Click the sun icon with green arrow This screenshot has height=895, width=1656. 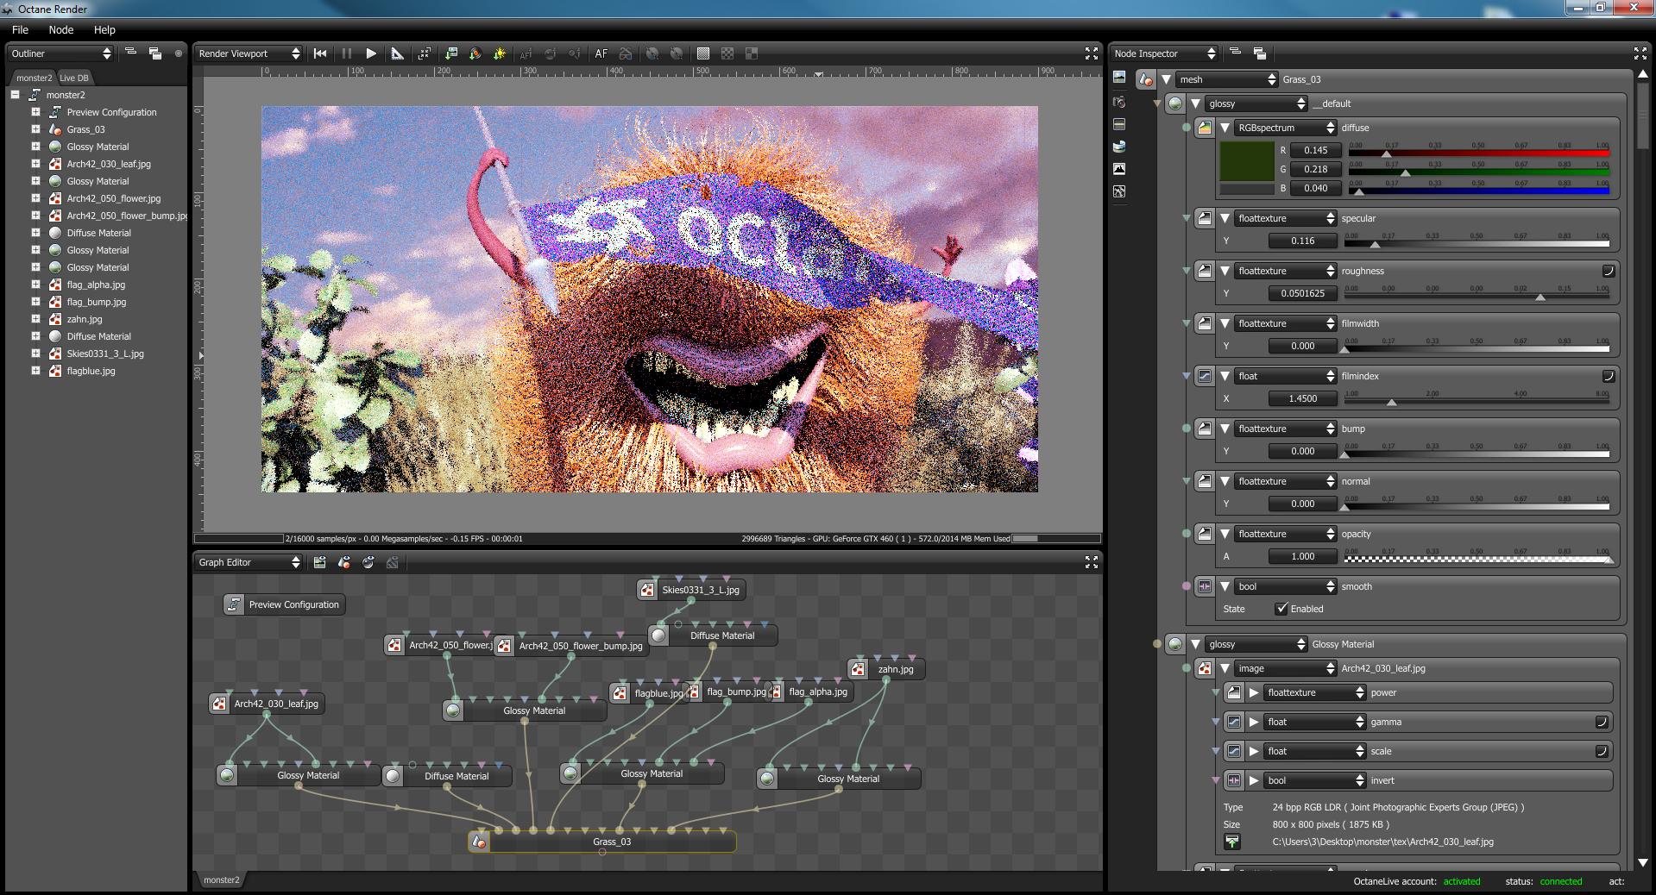coord(500,53)
